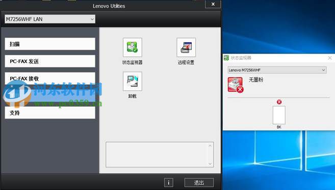This screenshot has width=335, height=190.
Task: Click the status monitor window title icon
Action: (226, 58)
